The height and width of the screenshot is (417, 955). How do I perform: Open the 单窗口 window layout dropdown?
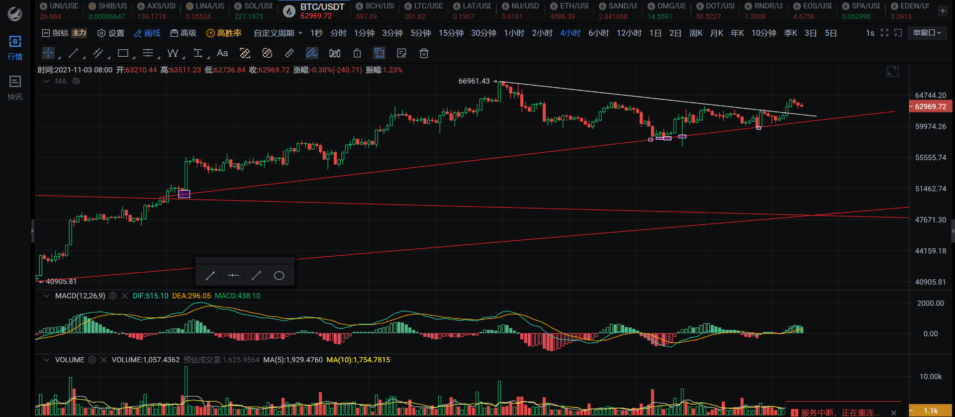[927, 33]
